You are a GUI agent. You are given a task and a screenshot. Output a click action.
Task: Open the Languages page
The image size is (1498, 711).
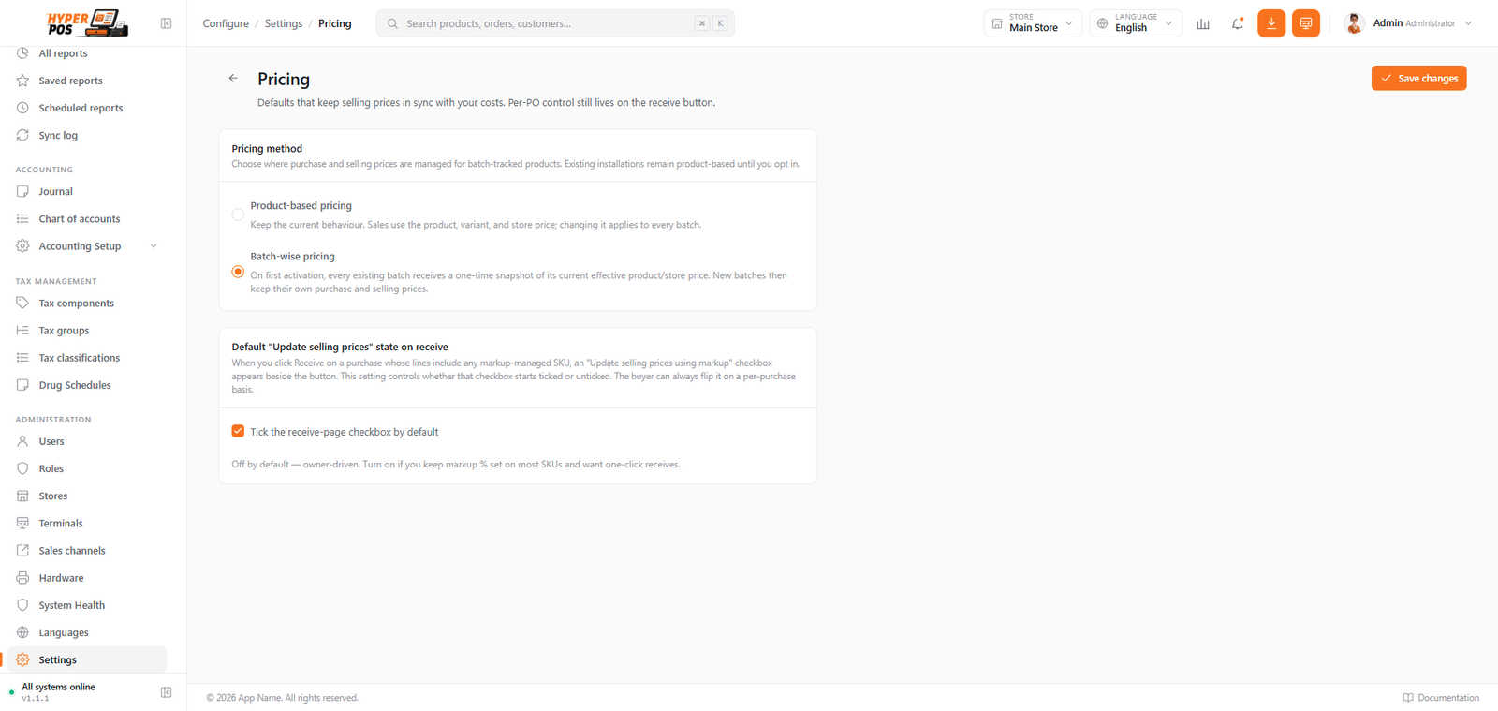(87, 632)
